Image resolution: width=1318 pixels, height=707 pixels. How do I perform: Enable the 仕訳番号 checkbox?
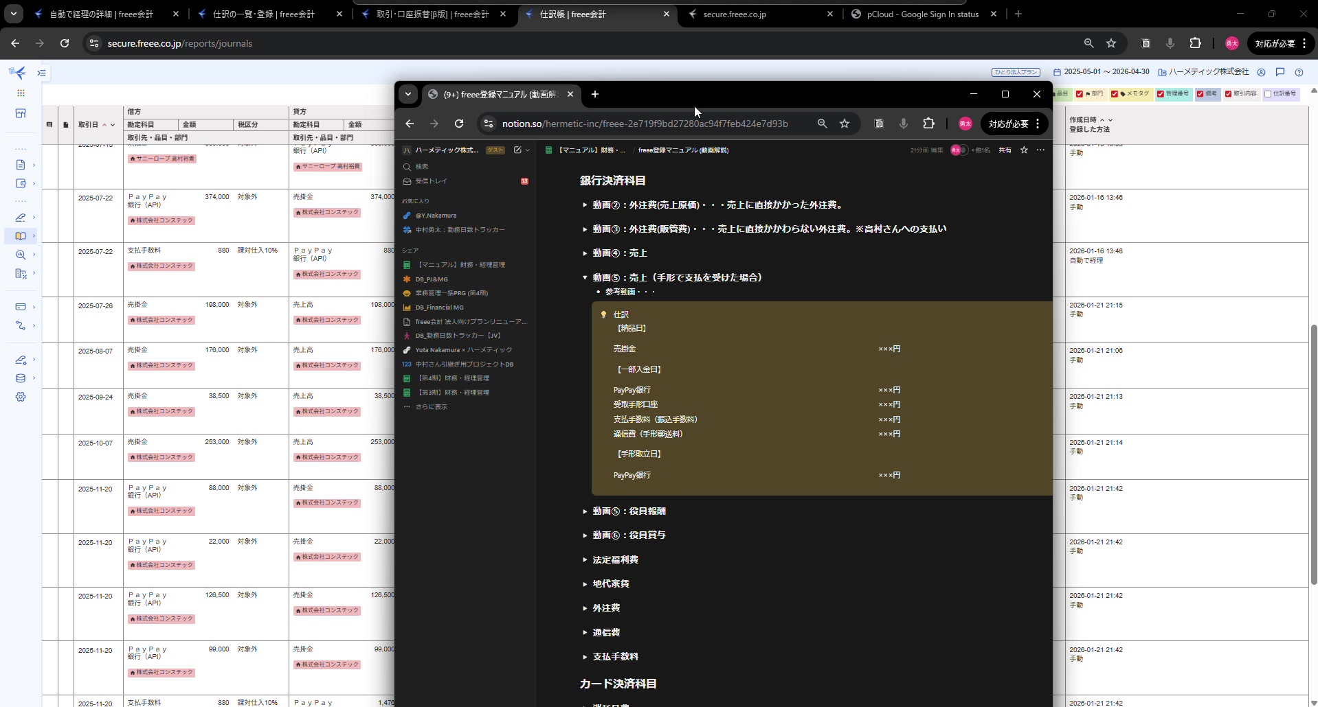pyautogui.click(x=1268, y=94)
